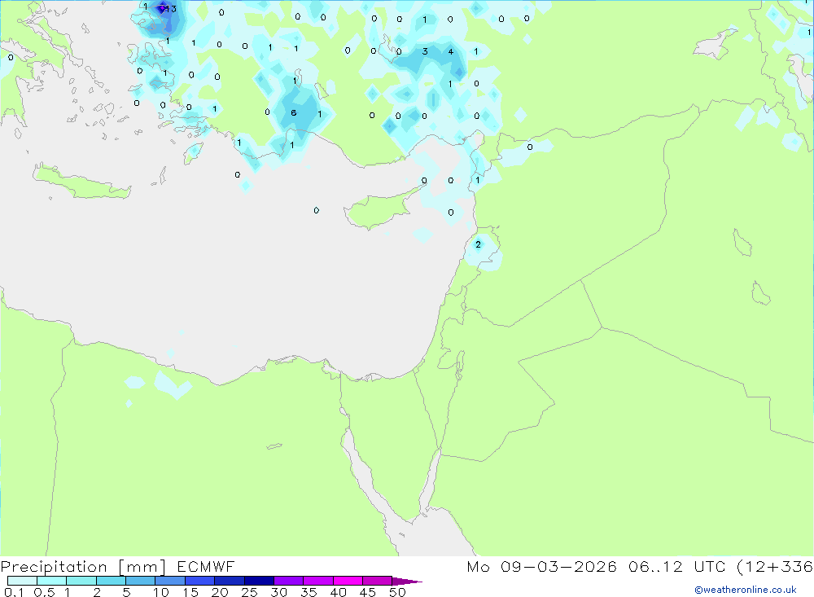Image resolution: width=814 pixels, height=597 pixels.
Task: Click the '4' precipitation value on the map
Action: 451,51
